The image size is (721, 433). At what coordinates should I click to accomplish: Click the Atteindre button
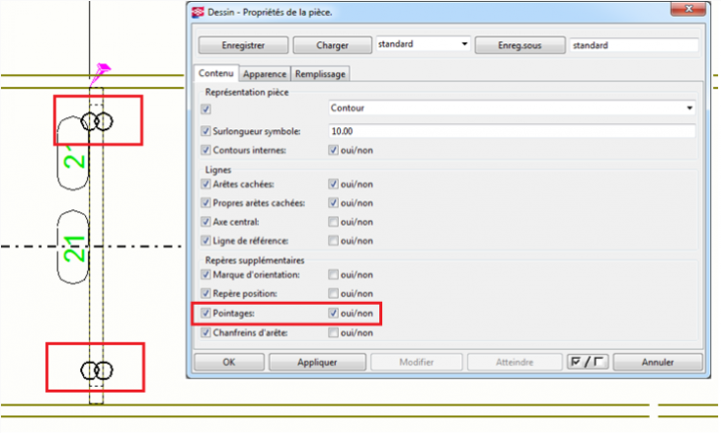(515, 362)
